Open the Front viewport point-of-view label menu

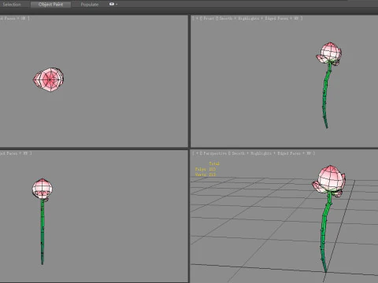209,18
